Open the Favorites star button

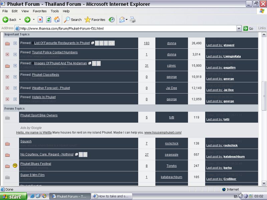pyautogui.click(x=95, y=20)
